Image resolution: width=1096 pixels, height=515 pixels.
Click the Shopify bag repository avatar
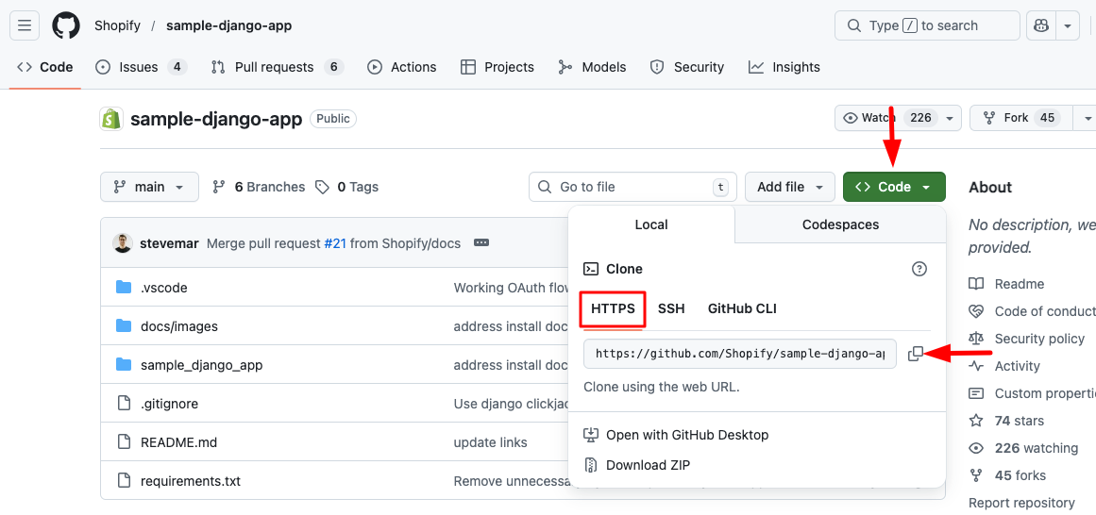click(x=111, y=119)
